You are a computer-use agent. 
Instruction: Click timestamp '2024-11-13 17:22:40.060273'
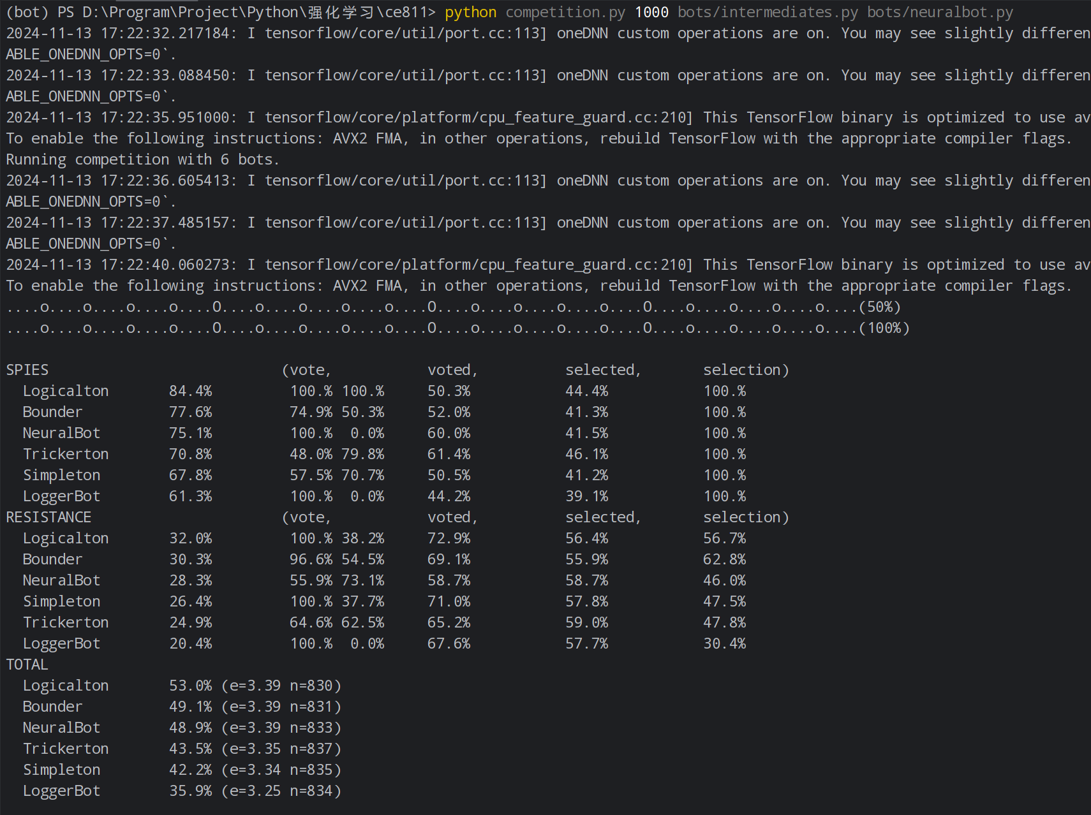117,265
